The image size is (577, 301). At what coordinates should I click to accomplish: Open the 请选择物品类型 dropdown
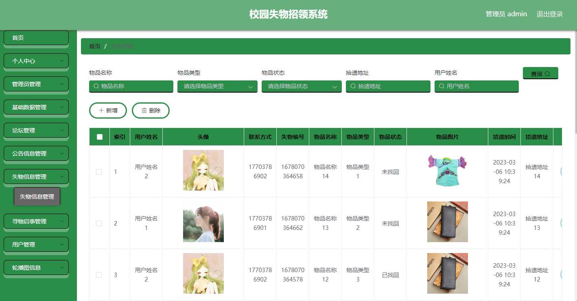click(x=217, y=86)
